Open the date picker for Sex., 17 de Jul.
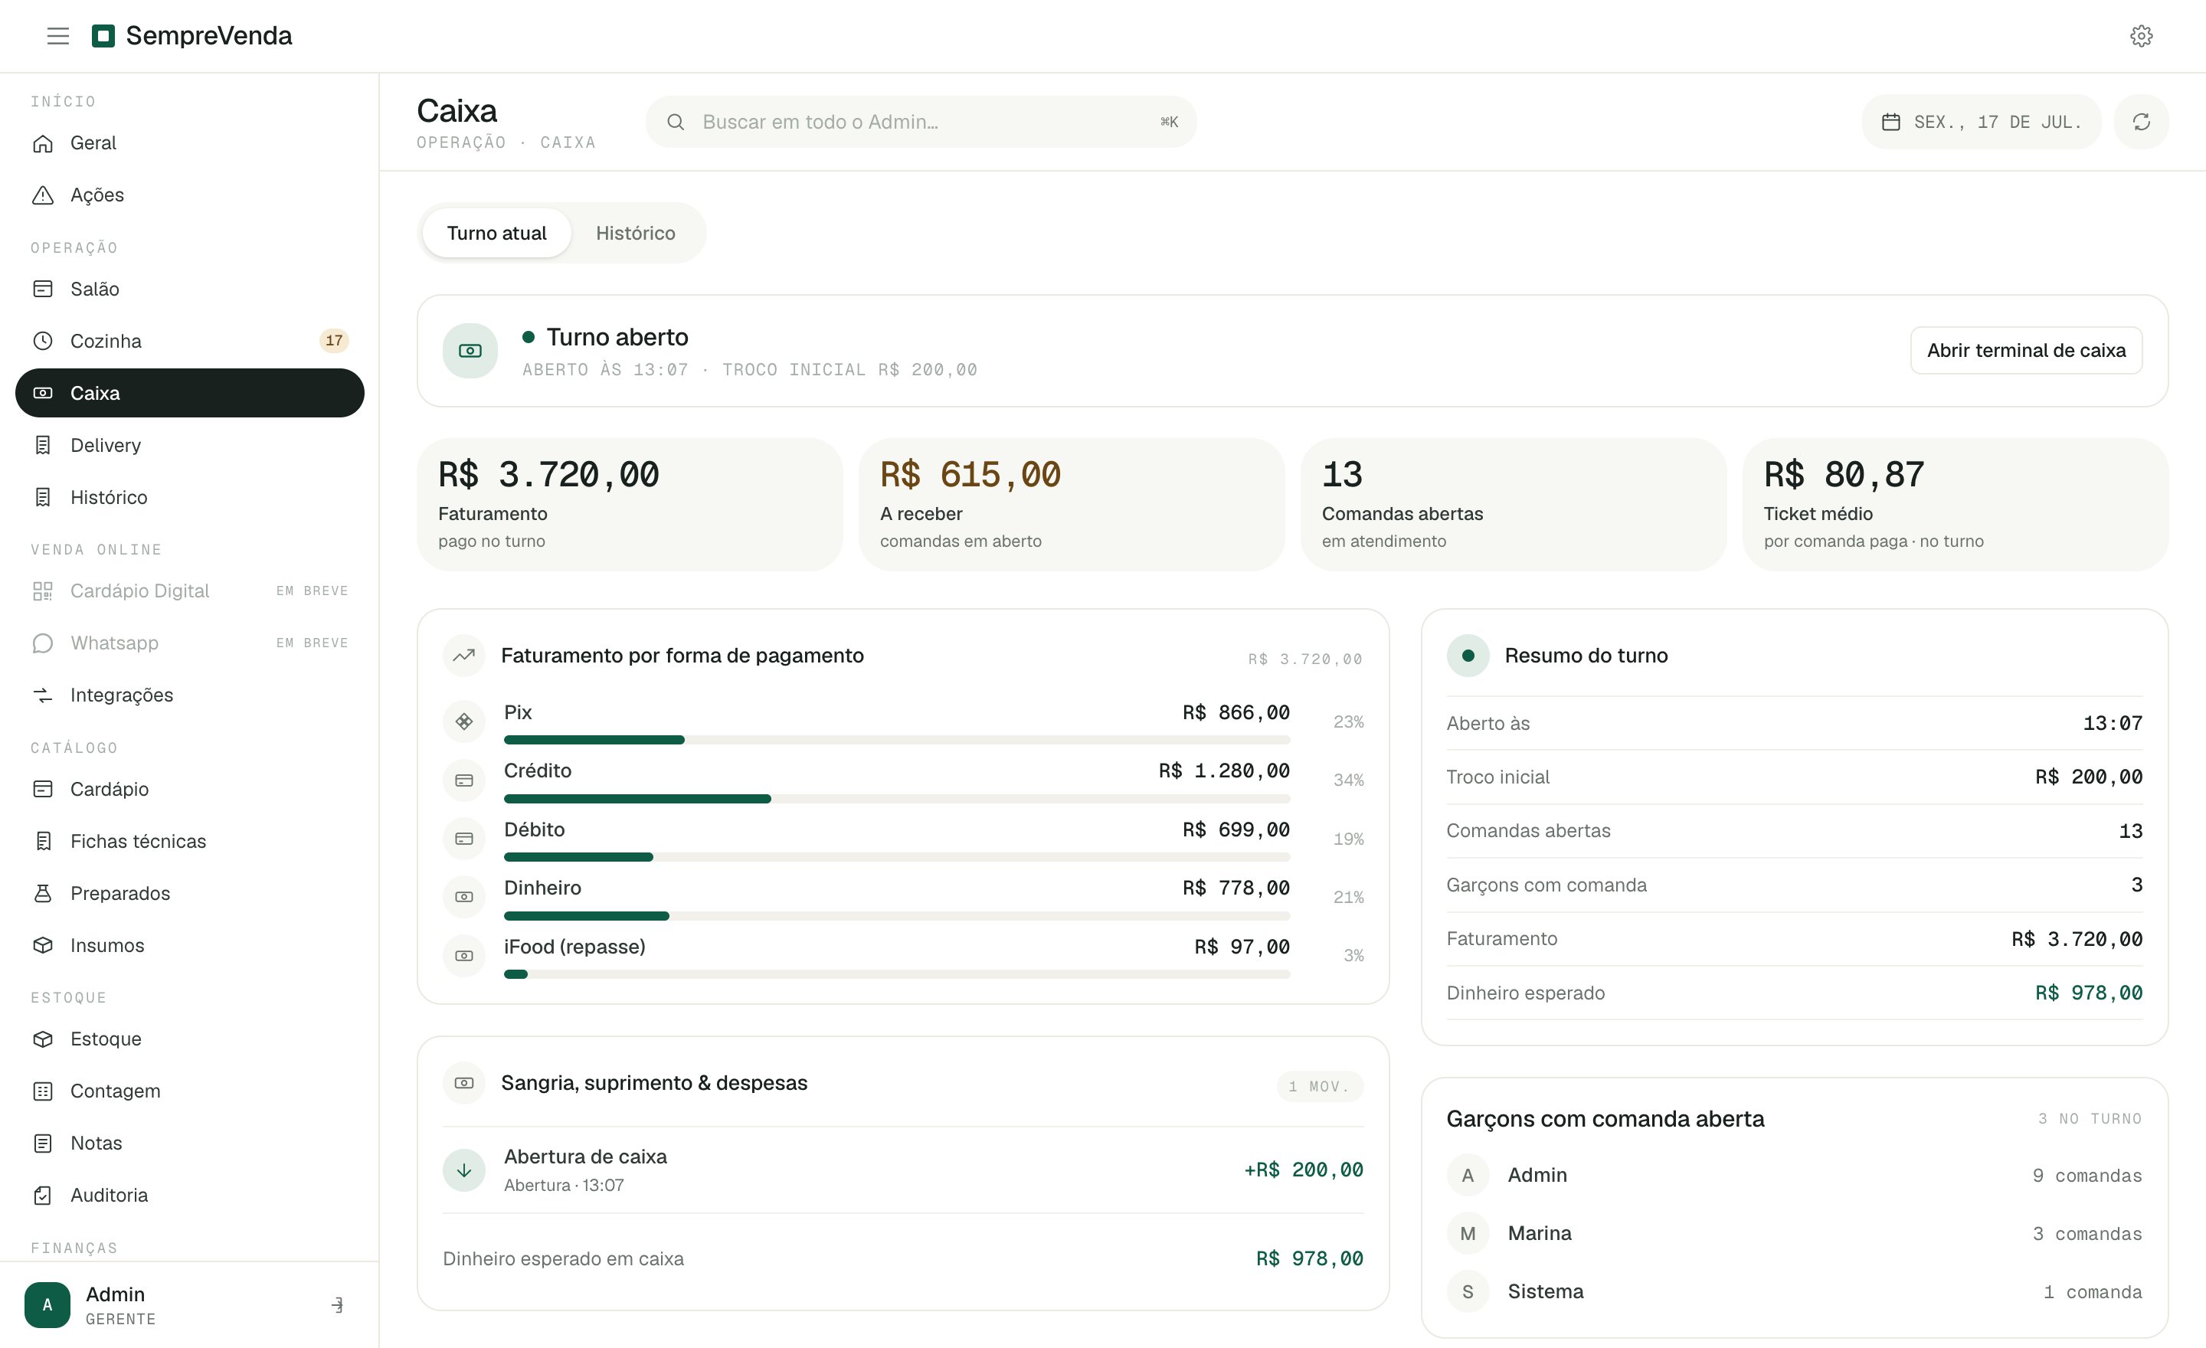This screenshot has height=1348, width=2206. click(x=1980, y=122)
